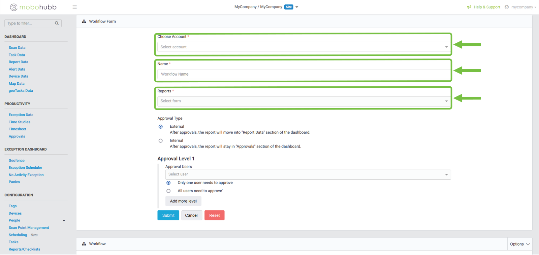The height and width of the screenshot is (255, 539).
Task: Toggle the hamburger sidebar menu icon
Action: point(74,7)
